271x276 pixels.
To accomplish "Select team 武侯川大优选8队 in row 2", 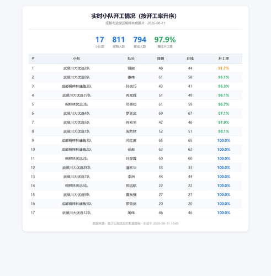I will (77, 77).
